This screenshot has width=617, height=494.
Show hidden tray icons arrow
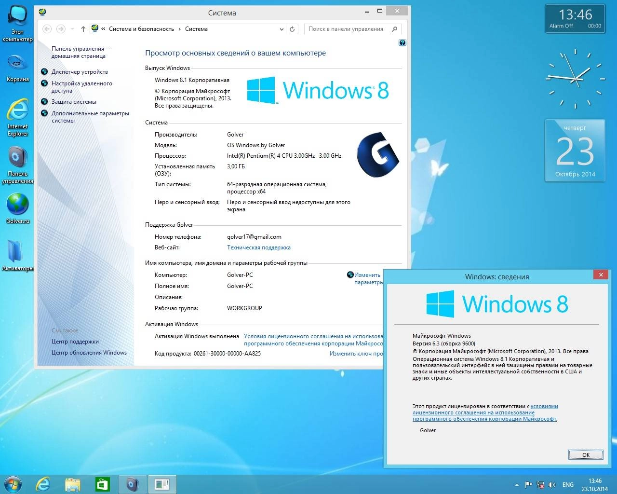(x=517, y=485)
